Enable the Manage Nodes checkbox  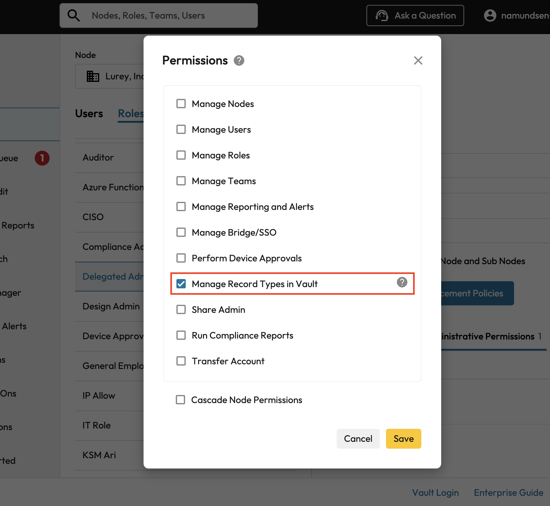point(181,104)
